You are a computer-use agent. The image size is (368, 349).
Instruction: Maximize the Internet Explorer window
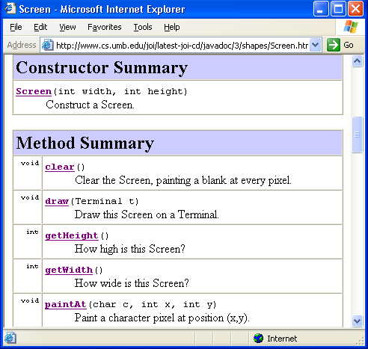pyautogui.click(x=338, y=9)
